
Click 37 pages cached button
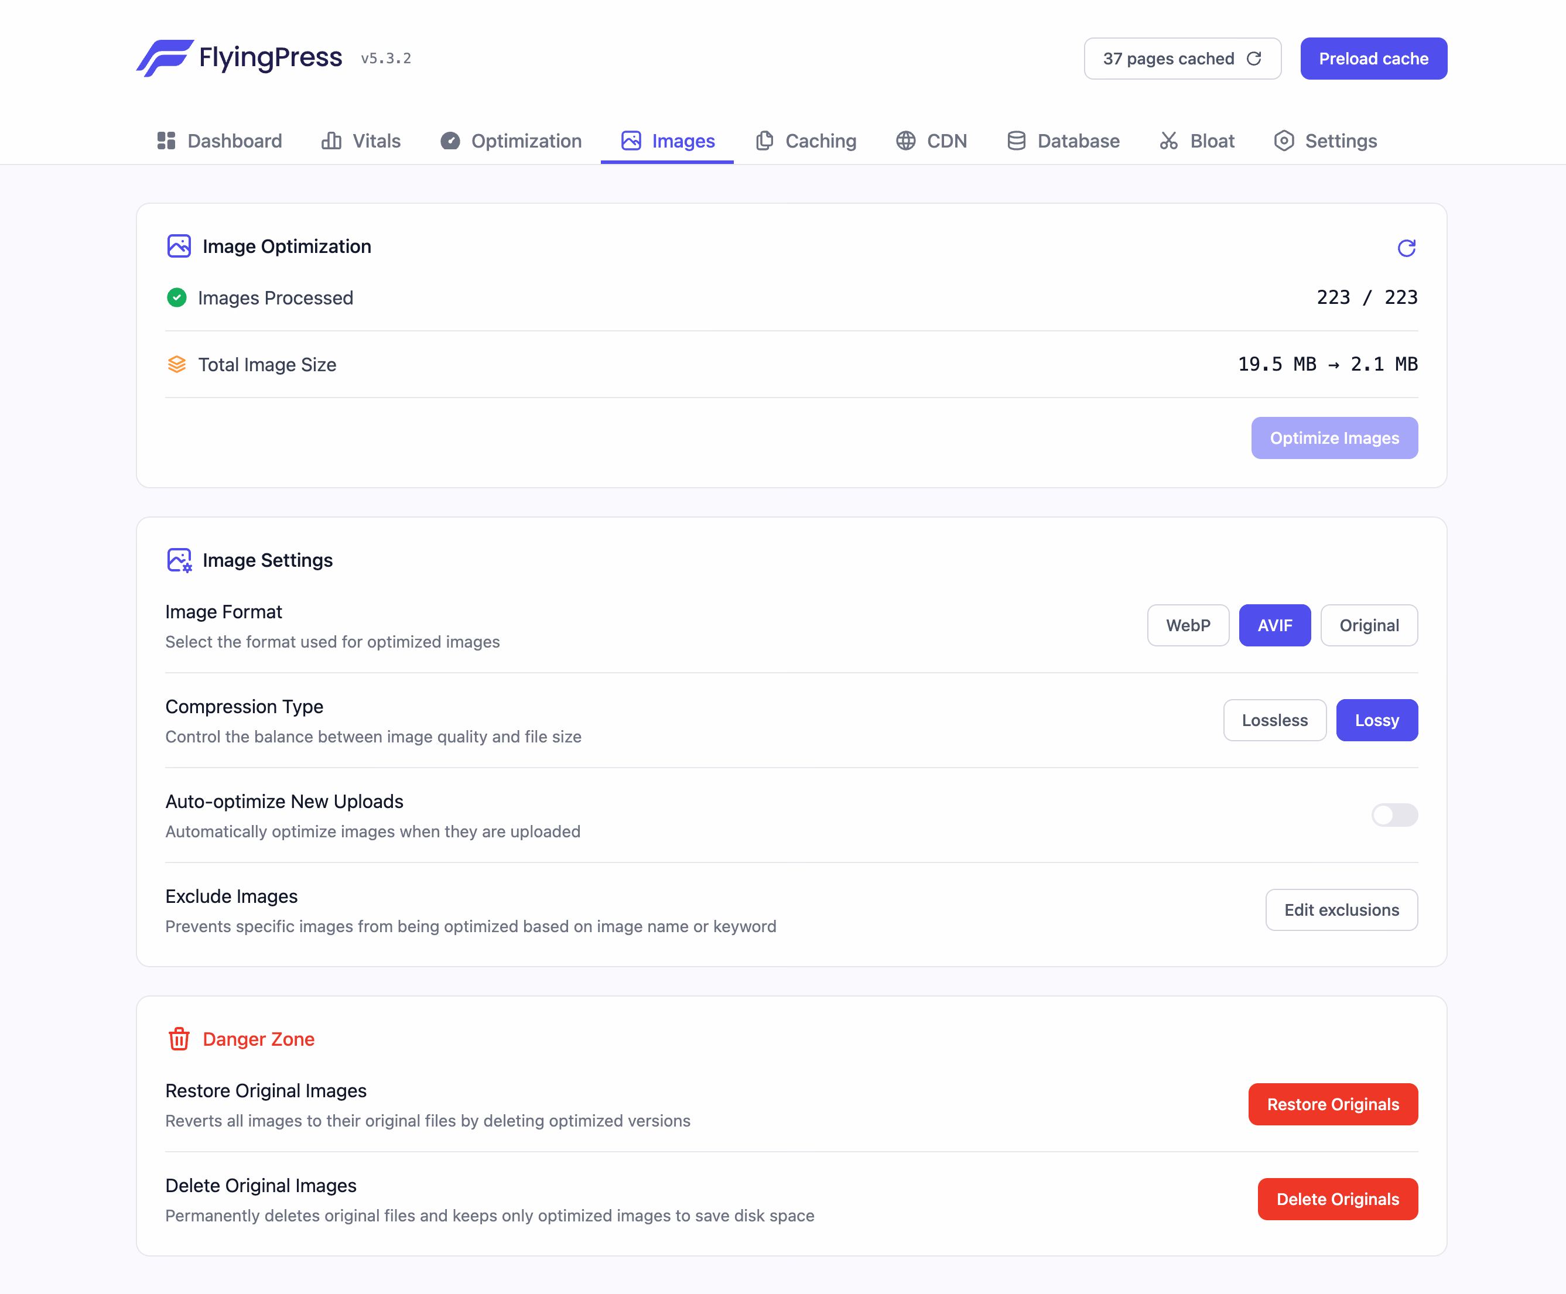1182,58
